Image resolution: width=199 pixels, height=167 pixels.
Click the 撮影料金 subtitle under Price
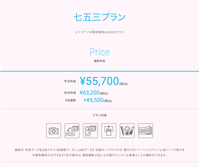pyautogui.click(x=99, y=61)
